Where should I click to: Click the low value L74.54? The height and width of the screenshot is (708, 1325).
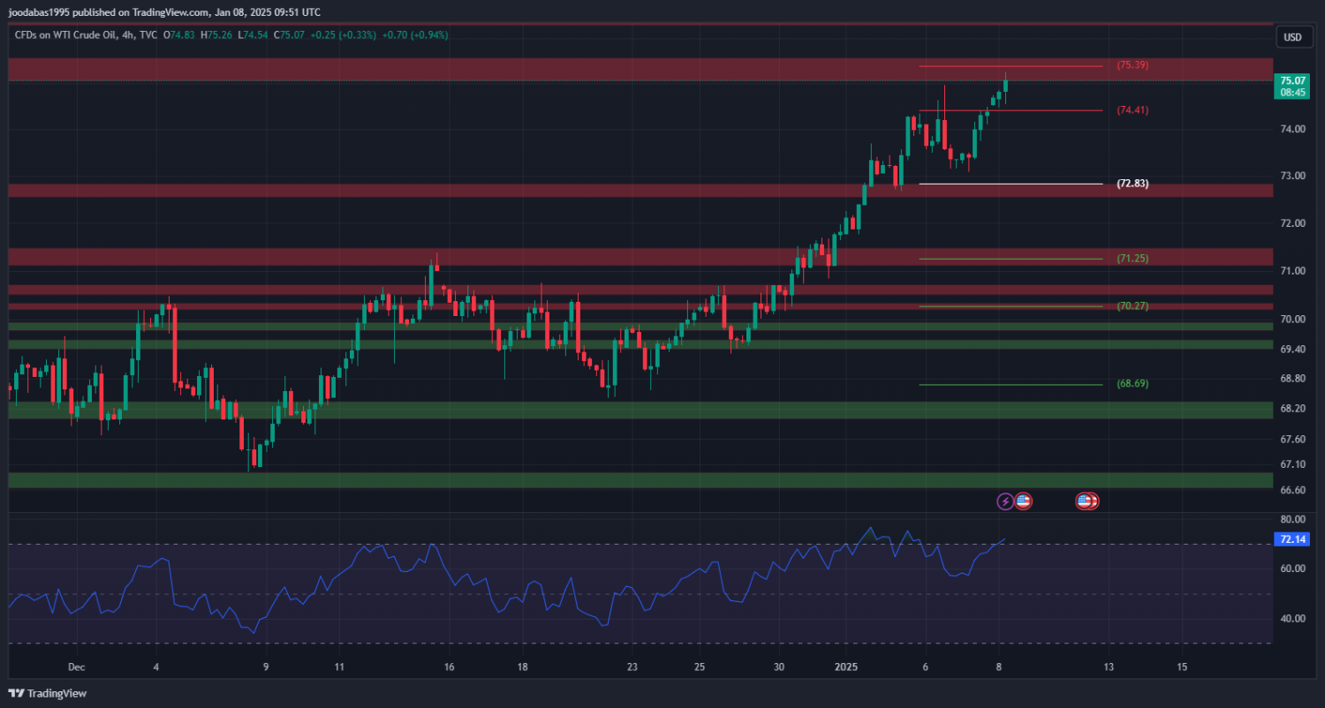coord(254,35)
